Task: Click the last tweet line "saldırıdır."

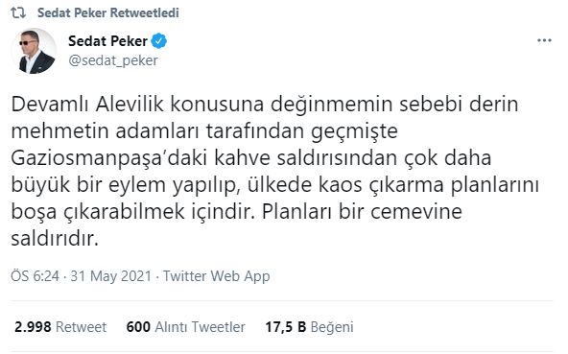Action: [x=55, y=239]
